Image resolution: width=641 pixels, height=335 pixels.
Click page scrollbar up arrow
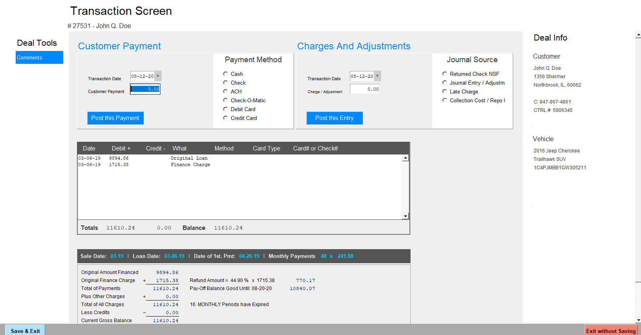638,35
